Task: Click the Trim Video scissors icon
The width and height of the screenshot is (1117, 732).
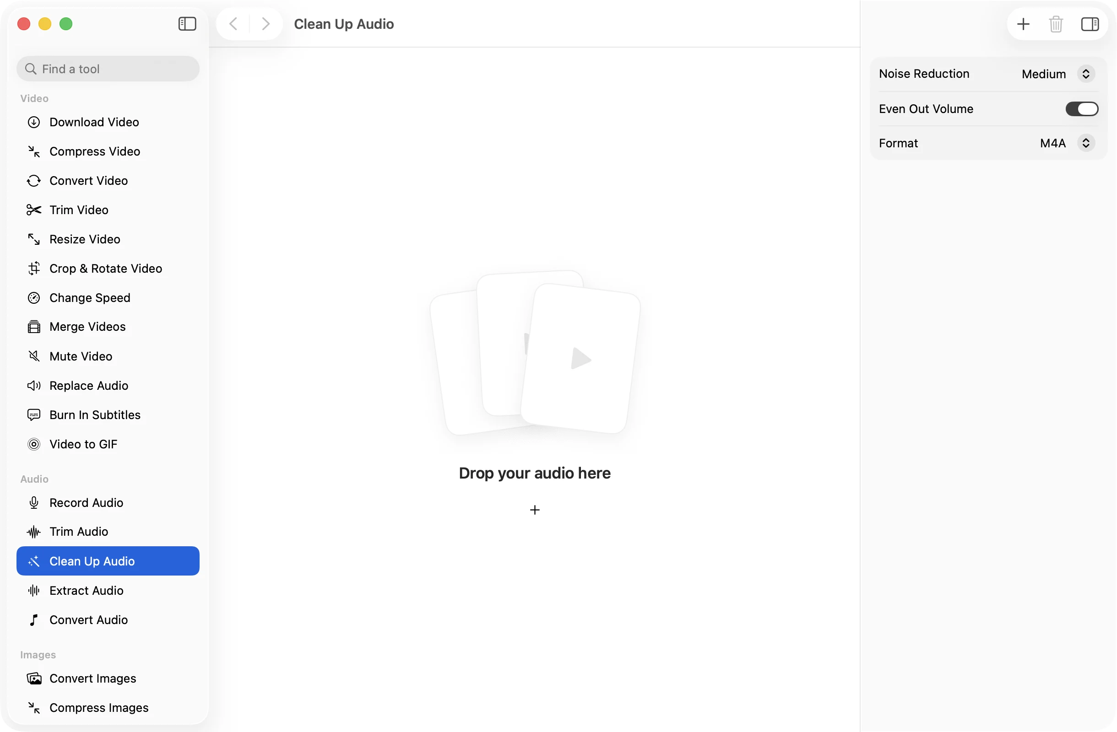Action: point(34,210)
